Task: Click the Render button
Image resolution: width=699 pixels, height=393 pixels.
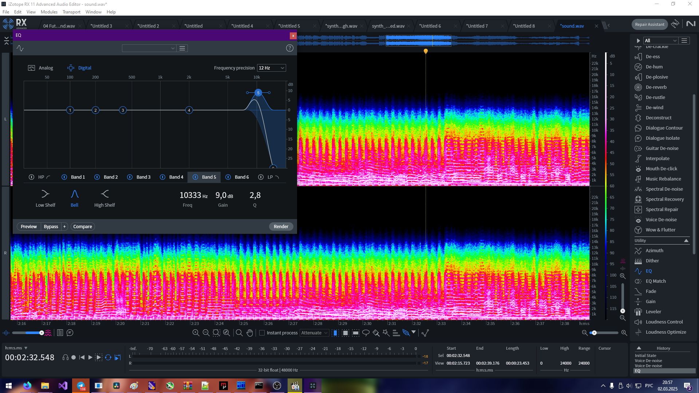Action: tap(281, 226)
